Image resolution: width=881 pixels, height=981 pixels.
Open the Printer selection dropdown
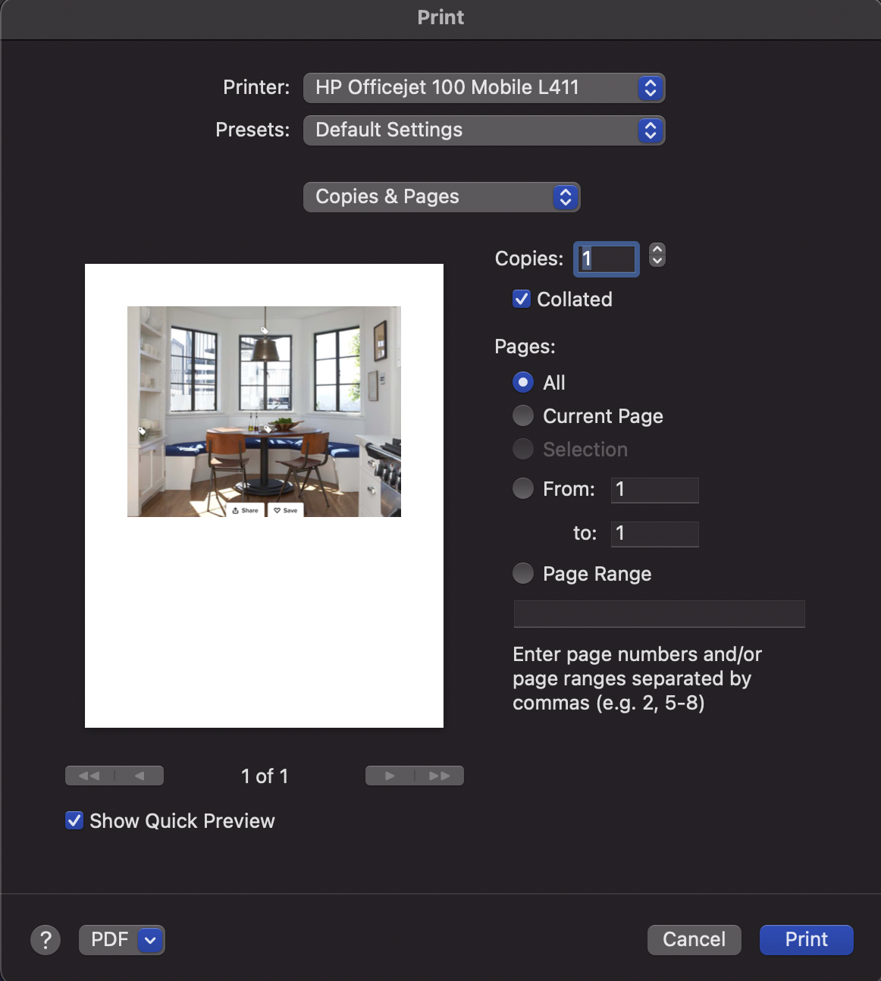tap(484, 88)
